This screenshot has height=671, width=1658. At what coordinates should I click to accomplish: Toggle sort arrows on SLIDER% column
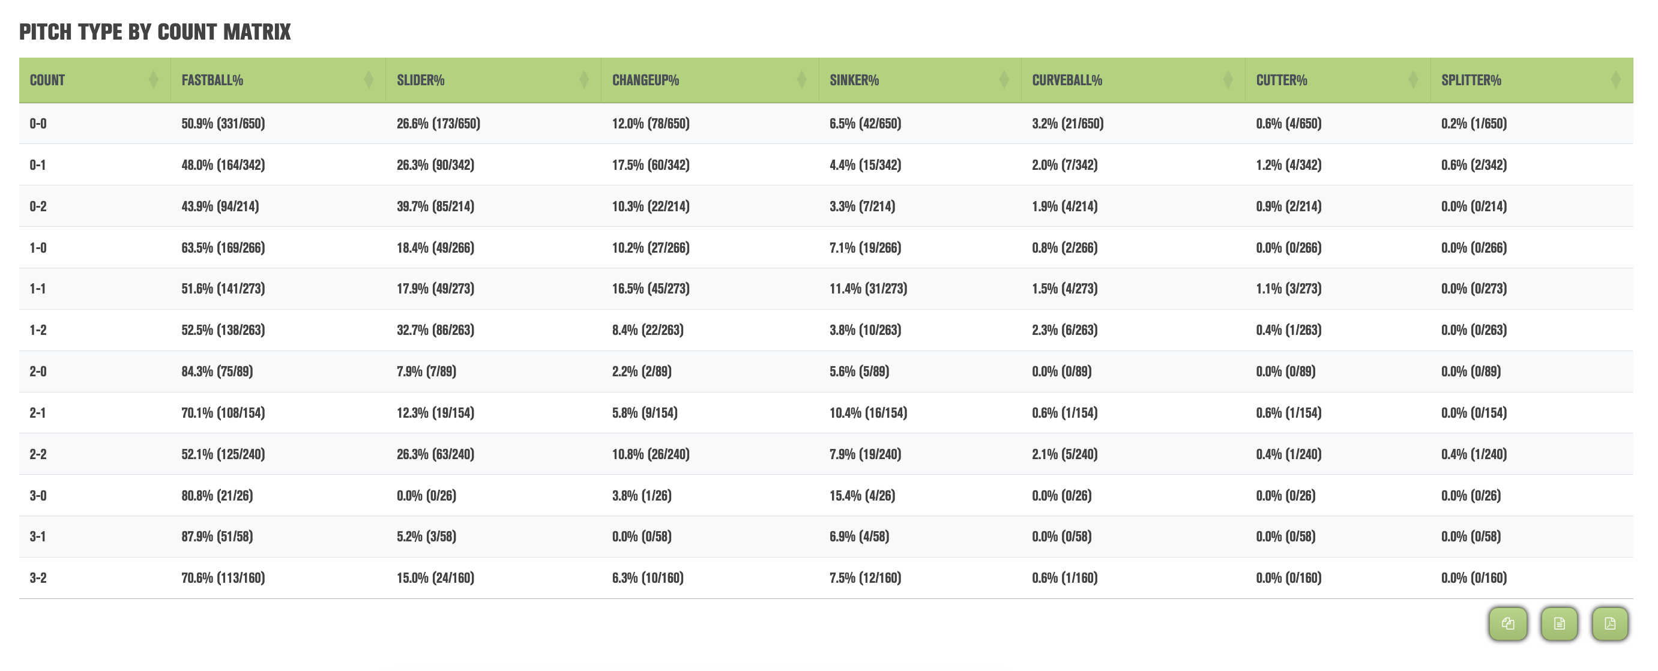[583, 80]
